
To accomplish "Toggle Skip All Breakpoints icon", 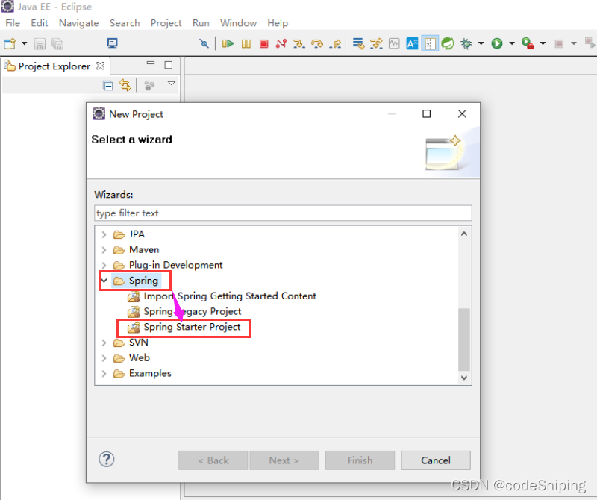I will pyautogui.click(x=204, y=43).
